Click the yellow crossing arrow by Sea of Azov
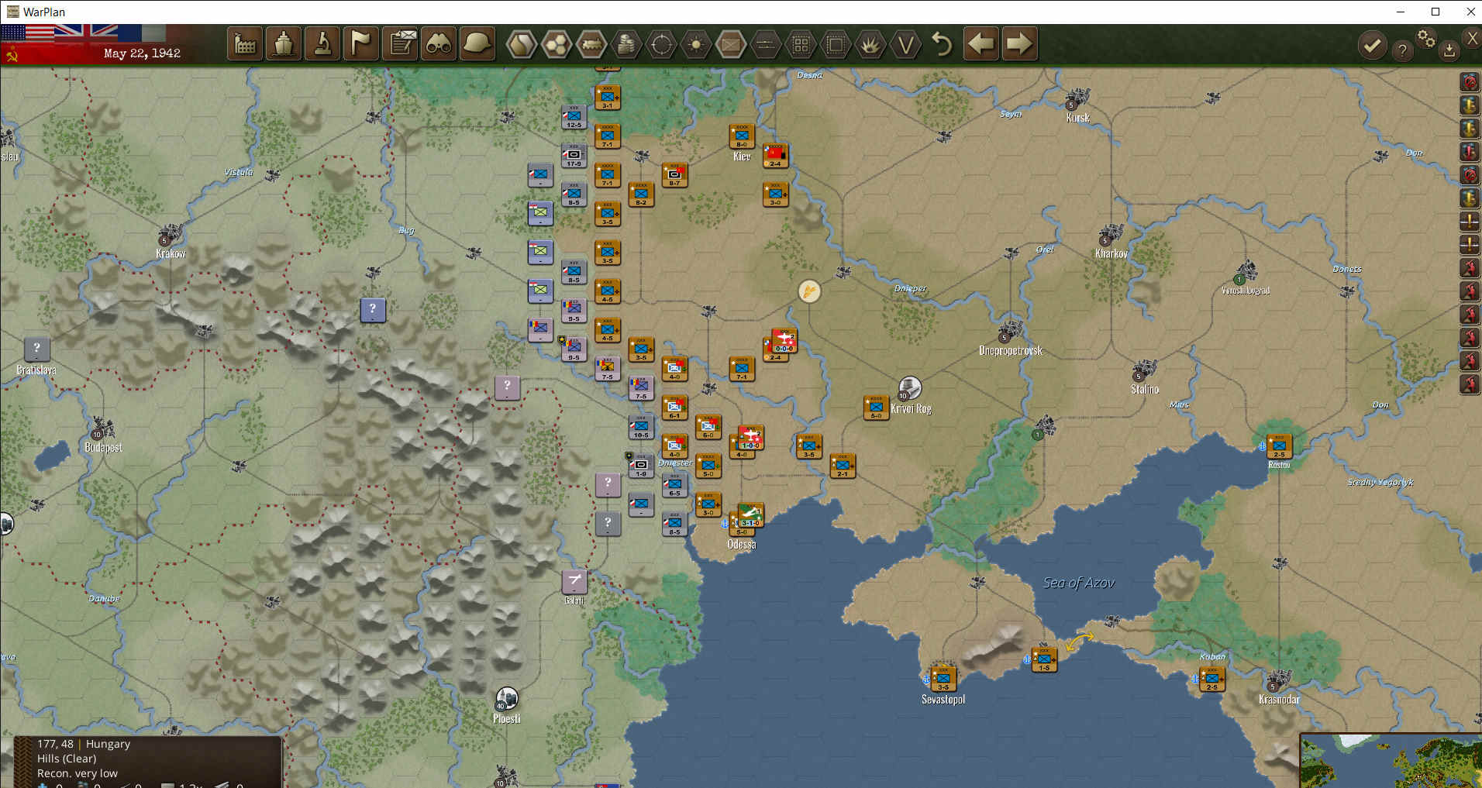The width and height of the screenshot is (1482, 788). point(1080,641)
